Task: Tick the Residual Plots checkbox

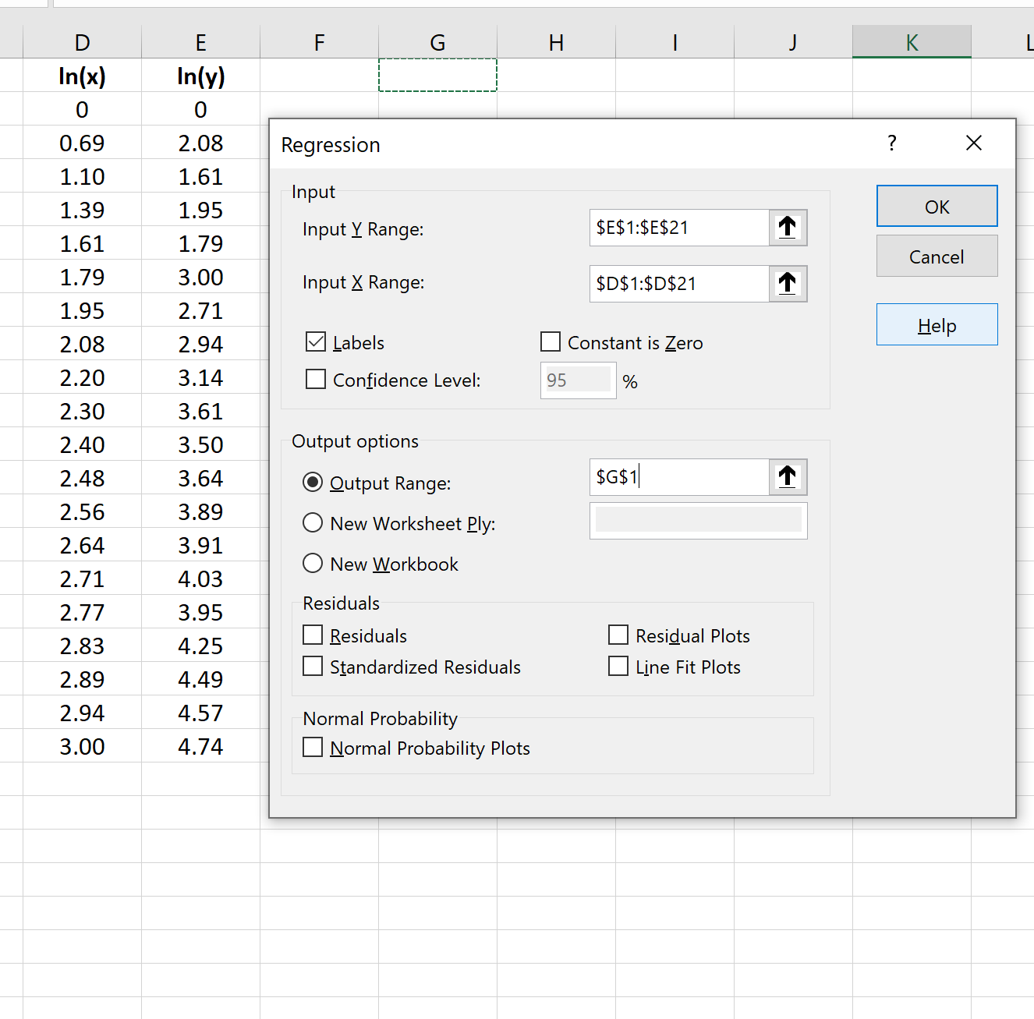Action: [618, 635]
